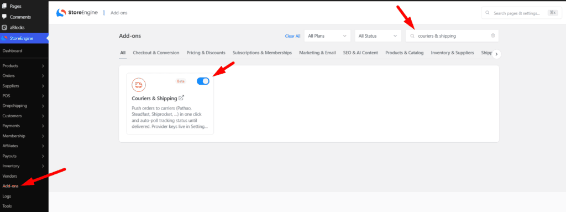Click the Add-ons breadcrumb in header
The image size is (566, 212).
click(x=119, y=13)
